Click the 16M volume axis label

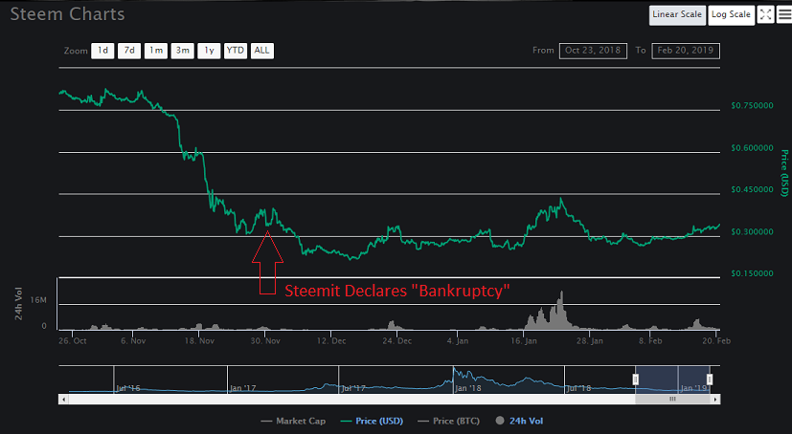pos(38,300)
